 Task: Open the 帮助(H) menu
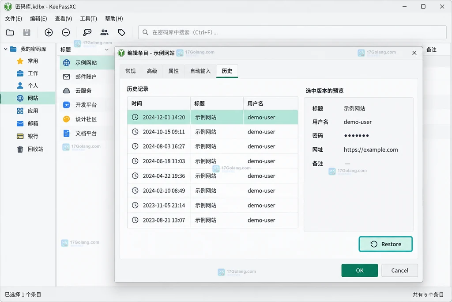(114, 19)
